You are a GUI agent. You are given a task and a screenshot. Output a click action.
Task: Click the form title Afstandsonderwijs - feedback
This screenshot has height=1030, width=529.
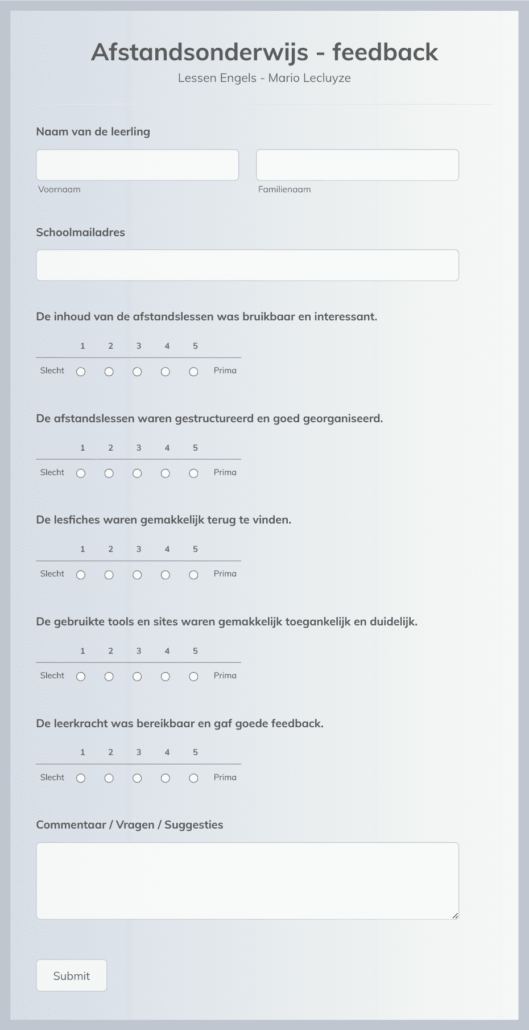(264, 52)
